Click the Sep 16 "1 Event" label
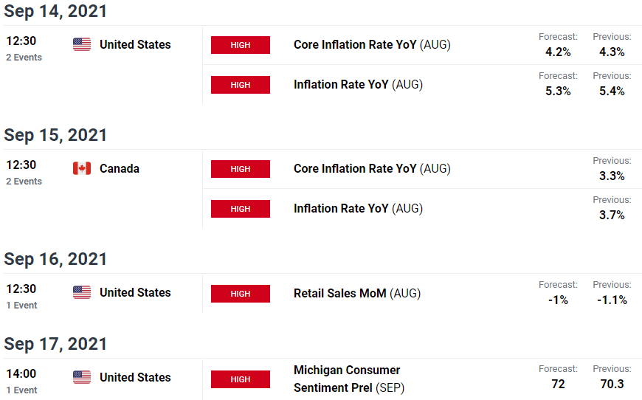Screen dimensions: 642x400 [x=21, y=306]
